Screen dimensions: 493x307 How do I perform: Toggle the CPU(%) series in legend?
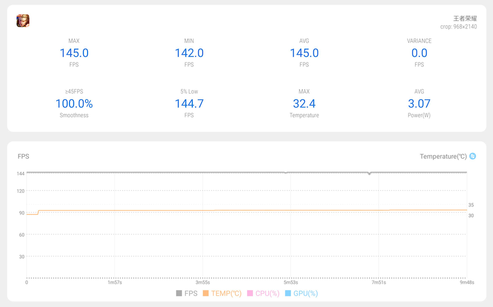click(263, 293)
